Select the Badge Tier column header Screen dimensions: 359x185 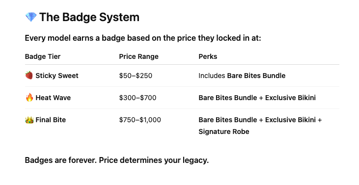[43, 56]
